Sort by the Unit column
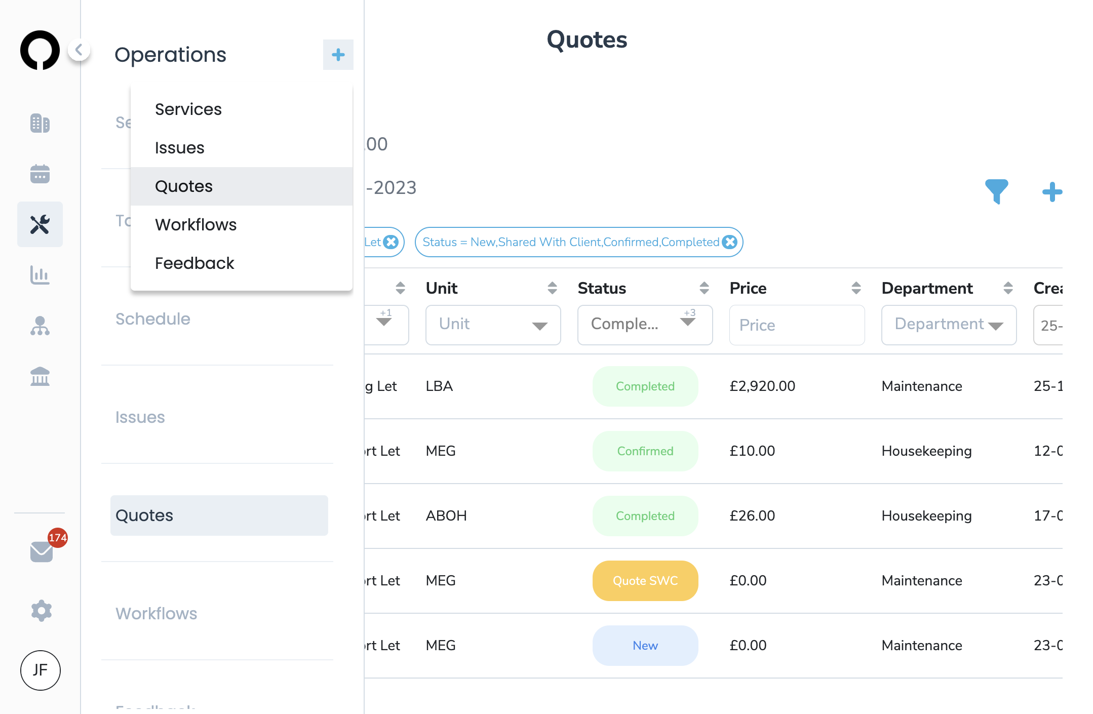Image resolution: width=1093 pixels, height=714 pixels. click(553, 288)
